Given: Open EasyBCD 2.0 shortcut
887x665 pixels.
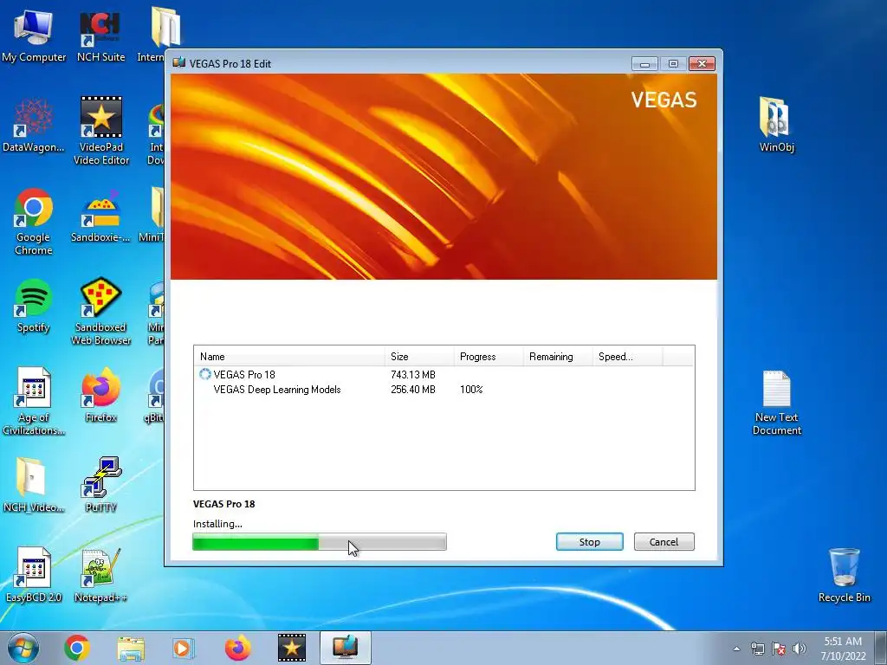Looking at the screenshot, I should (34, 575).
